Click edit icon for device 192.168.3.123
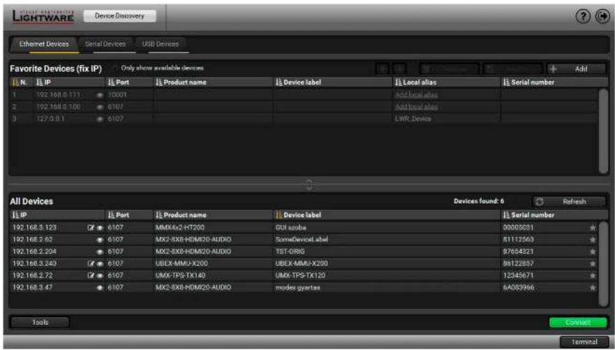 tap(91, 228)
